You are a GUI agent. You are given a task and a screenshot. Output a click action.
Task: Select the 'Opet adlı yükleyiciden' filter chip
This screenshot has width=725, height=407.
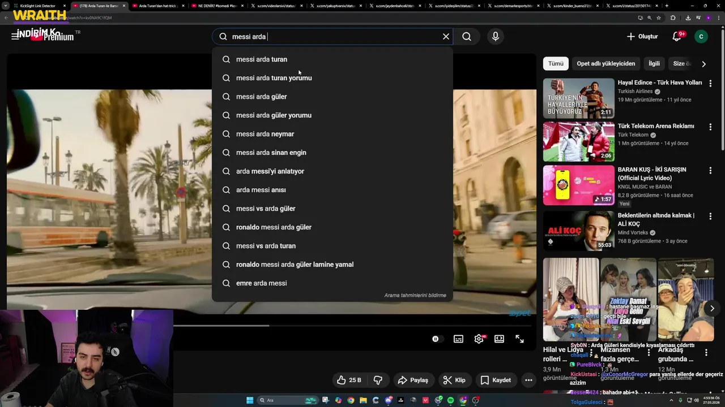[606, 63]
